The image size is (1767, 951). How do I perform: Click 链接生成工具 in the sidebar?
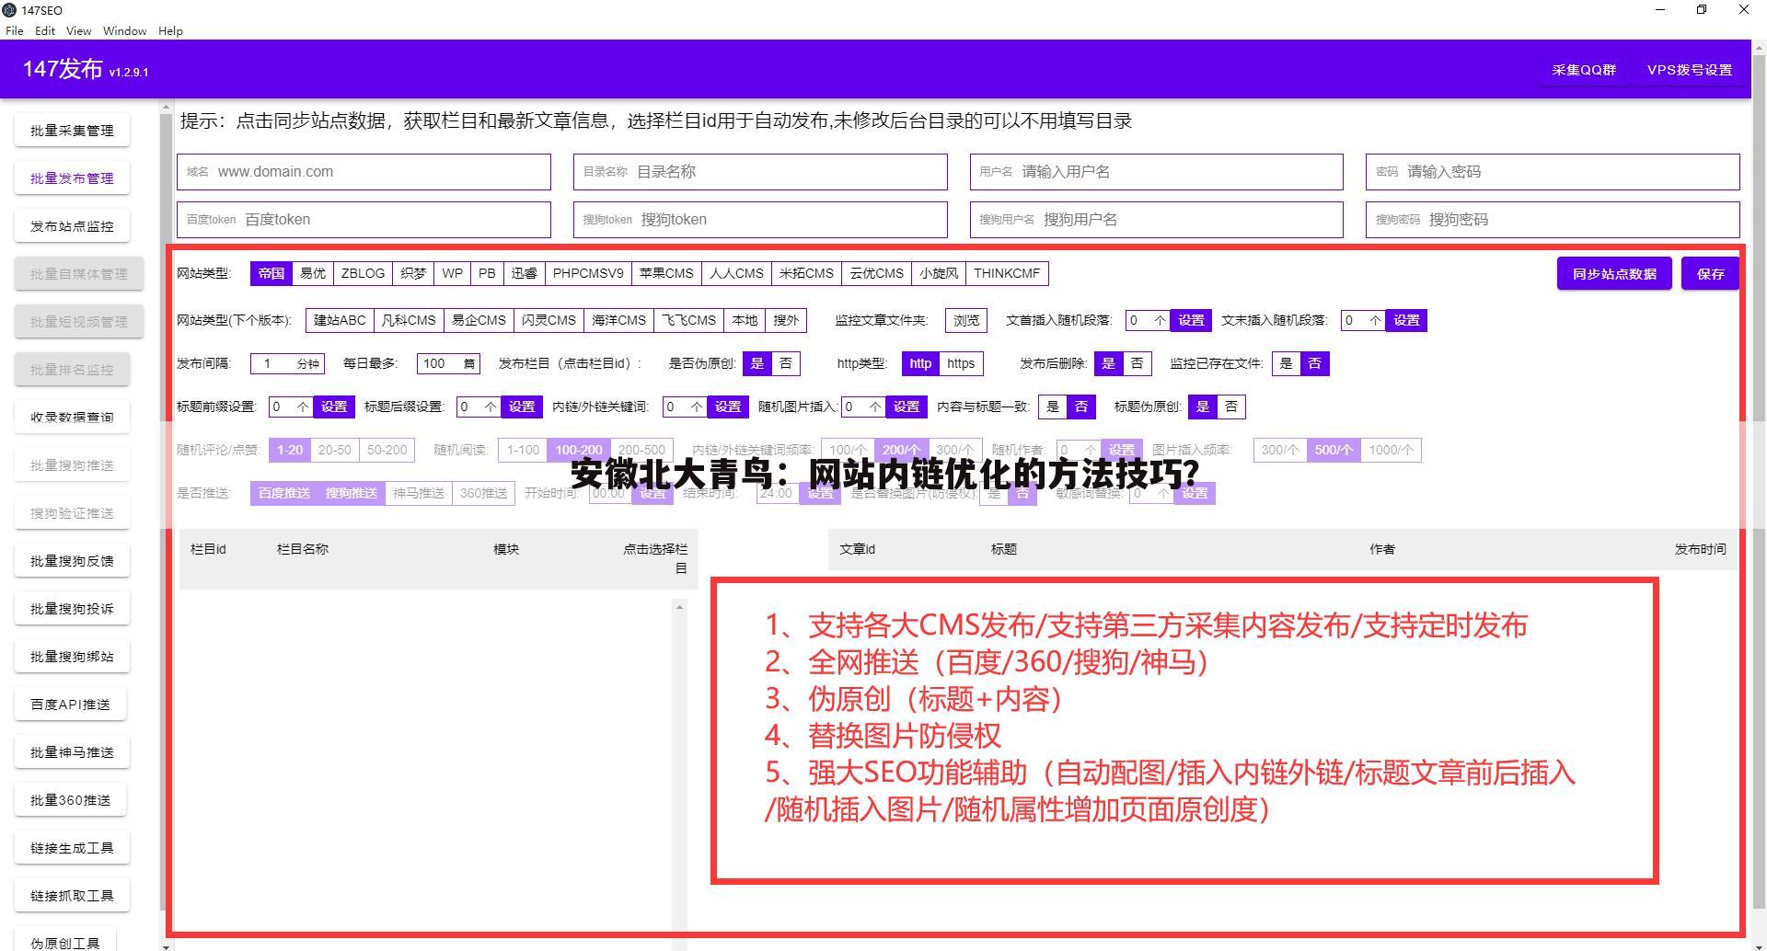(x=72, y=847)
